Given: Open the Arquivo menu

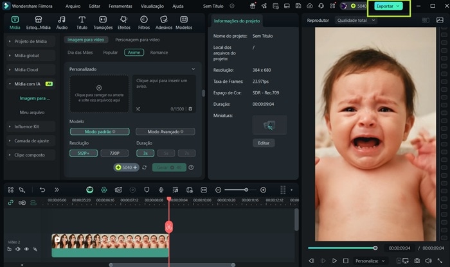Looking at the screenshot, I should pyautogui.click(x=73, y=6).
